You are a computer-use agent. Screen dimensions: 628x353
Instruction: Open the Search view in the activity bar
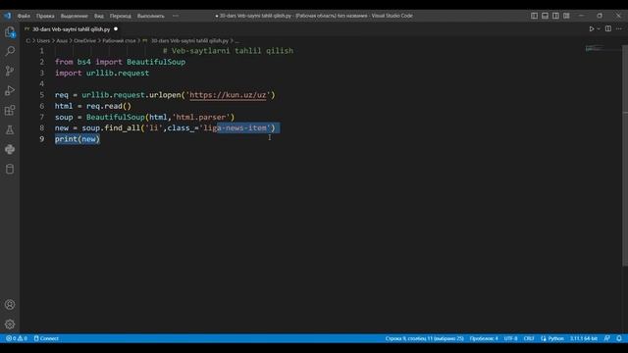click(10, 51)
